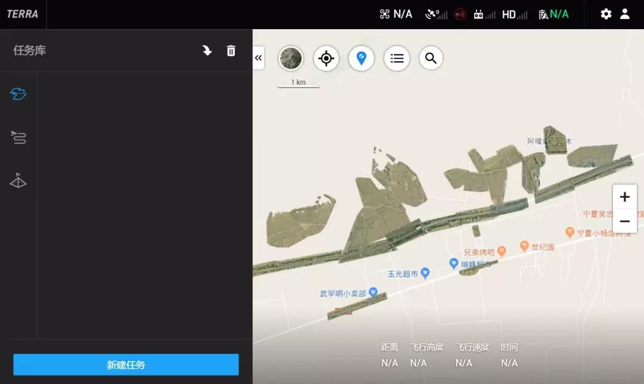Click the red obstacle sensing status icon
This screenshot has height=384, width=644.
pos(460,14)
